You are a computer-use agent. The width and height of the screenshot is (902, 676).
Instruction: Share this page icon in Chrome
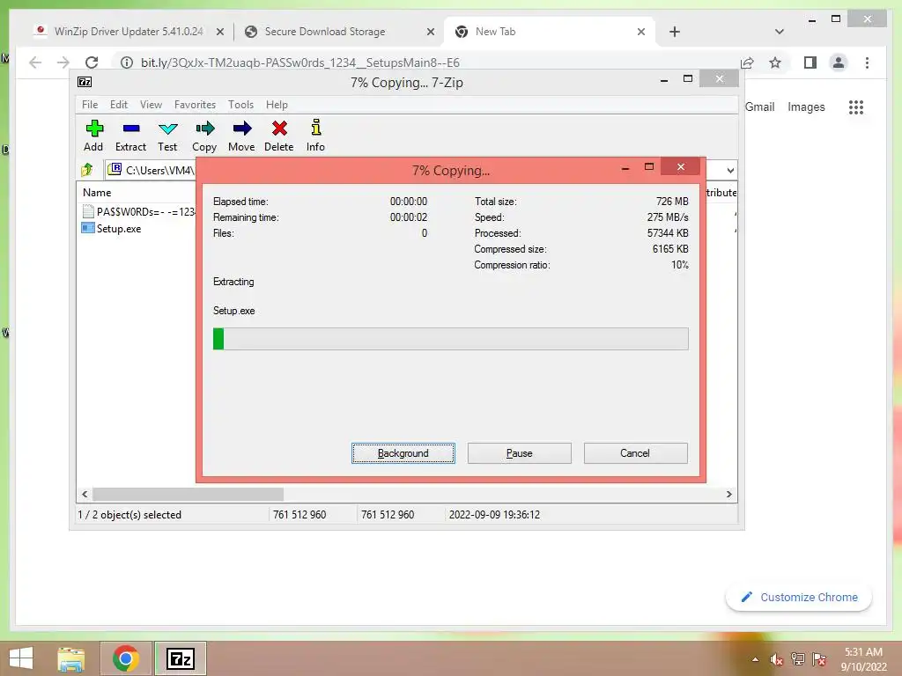(x=747, y=62)
